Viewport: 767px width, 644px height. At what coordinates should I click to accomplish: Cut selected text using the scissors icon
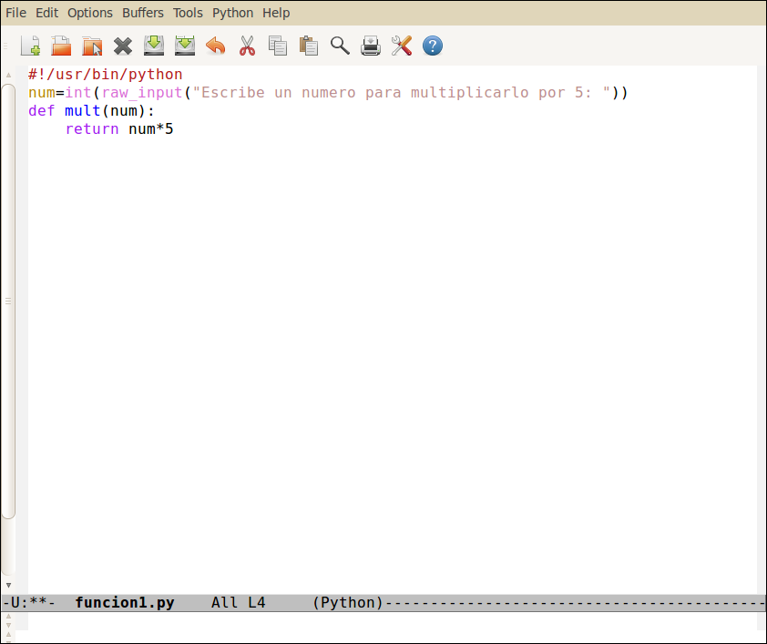(x=247, y=45)
